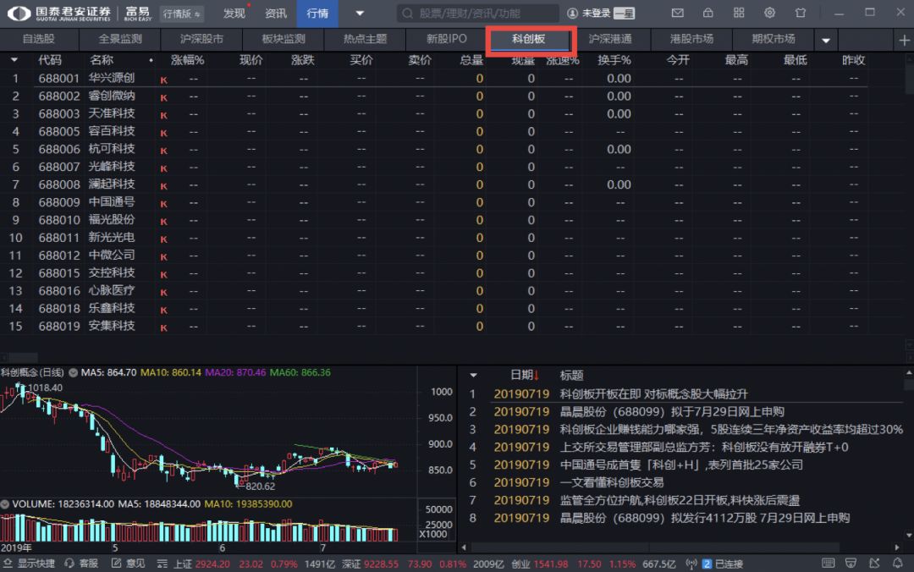Click the skin (shirt) theme icon
This screenshot has width=914, height=572.
(x=801, y=13)
